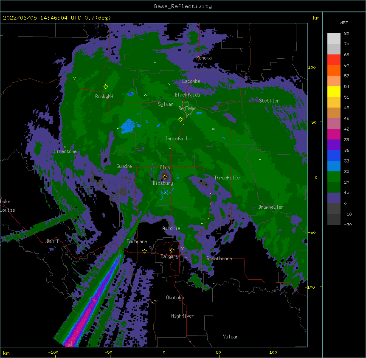366x358 pixels.
Task: Click the yellow V marker east of Calgary
Action: [182, 248]
